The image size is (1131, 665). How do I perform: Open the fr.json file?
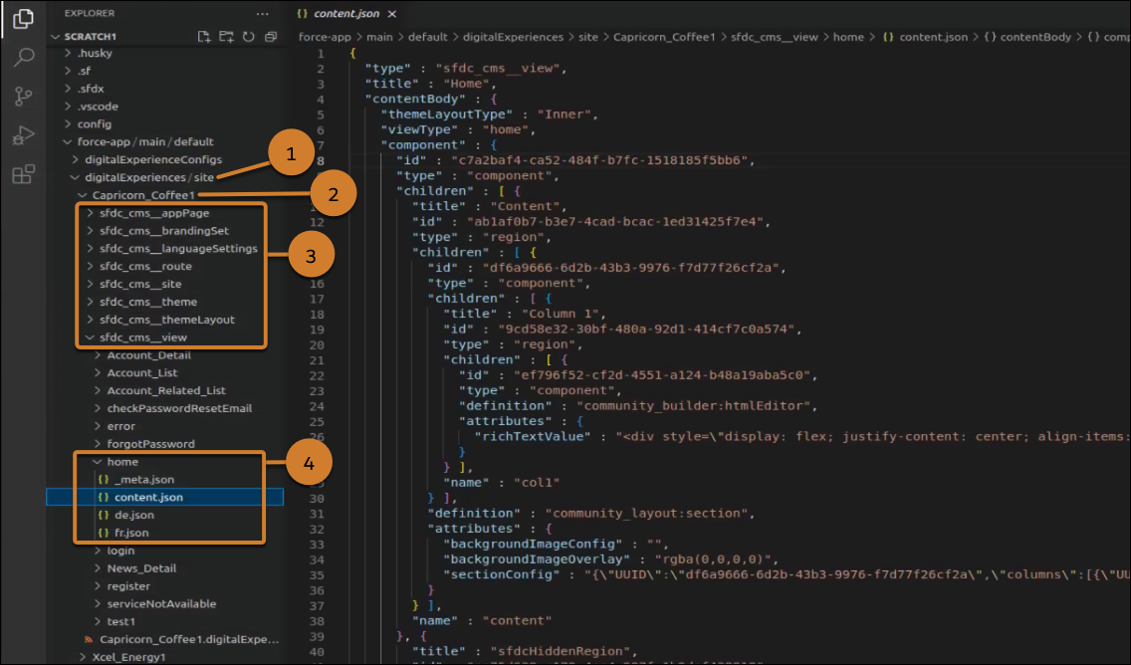(131, 533)
